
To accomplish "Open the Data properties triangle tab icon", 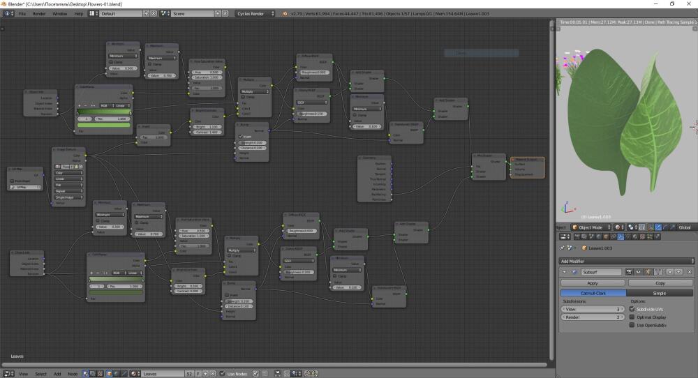I will 628,236.
